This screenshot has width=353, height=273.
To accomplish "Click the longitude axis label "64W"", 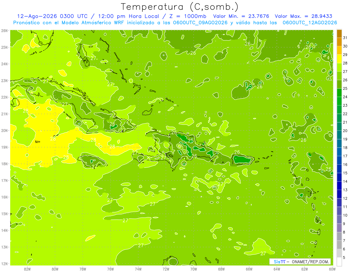I will coord(277,269).
